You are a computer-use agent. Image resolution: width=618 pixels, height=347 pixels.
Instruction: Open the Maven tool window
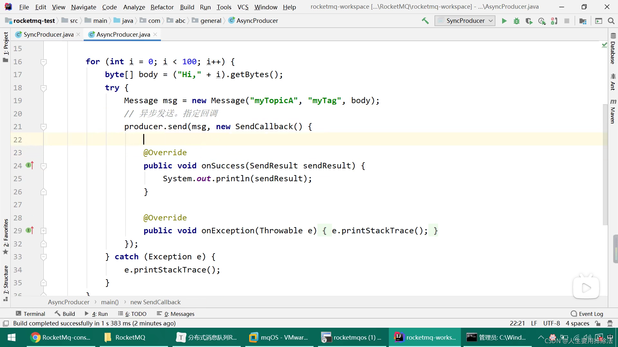tap(613, 111)
